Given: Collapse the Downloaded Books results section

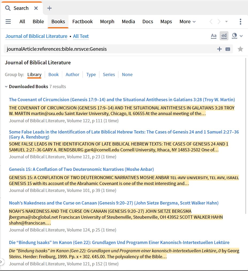Looking at the screenshot, I should tap(6, 87).
